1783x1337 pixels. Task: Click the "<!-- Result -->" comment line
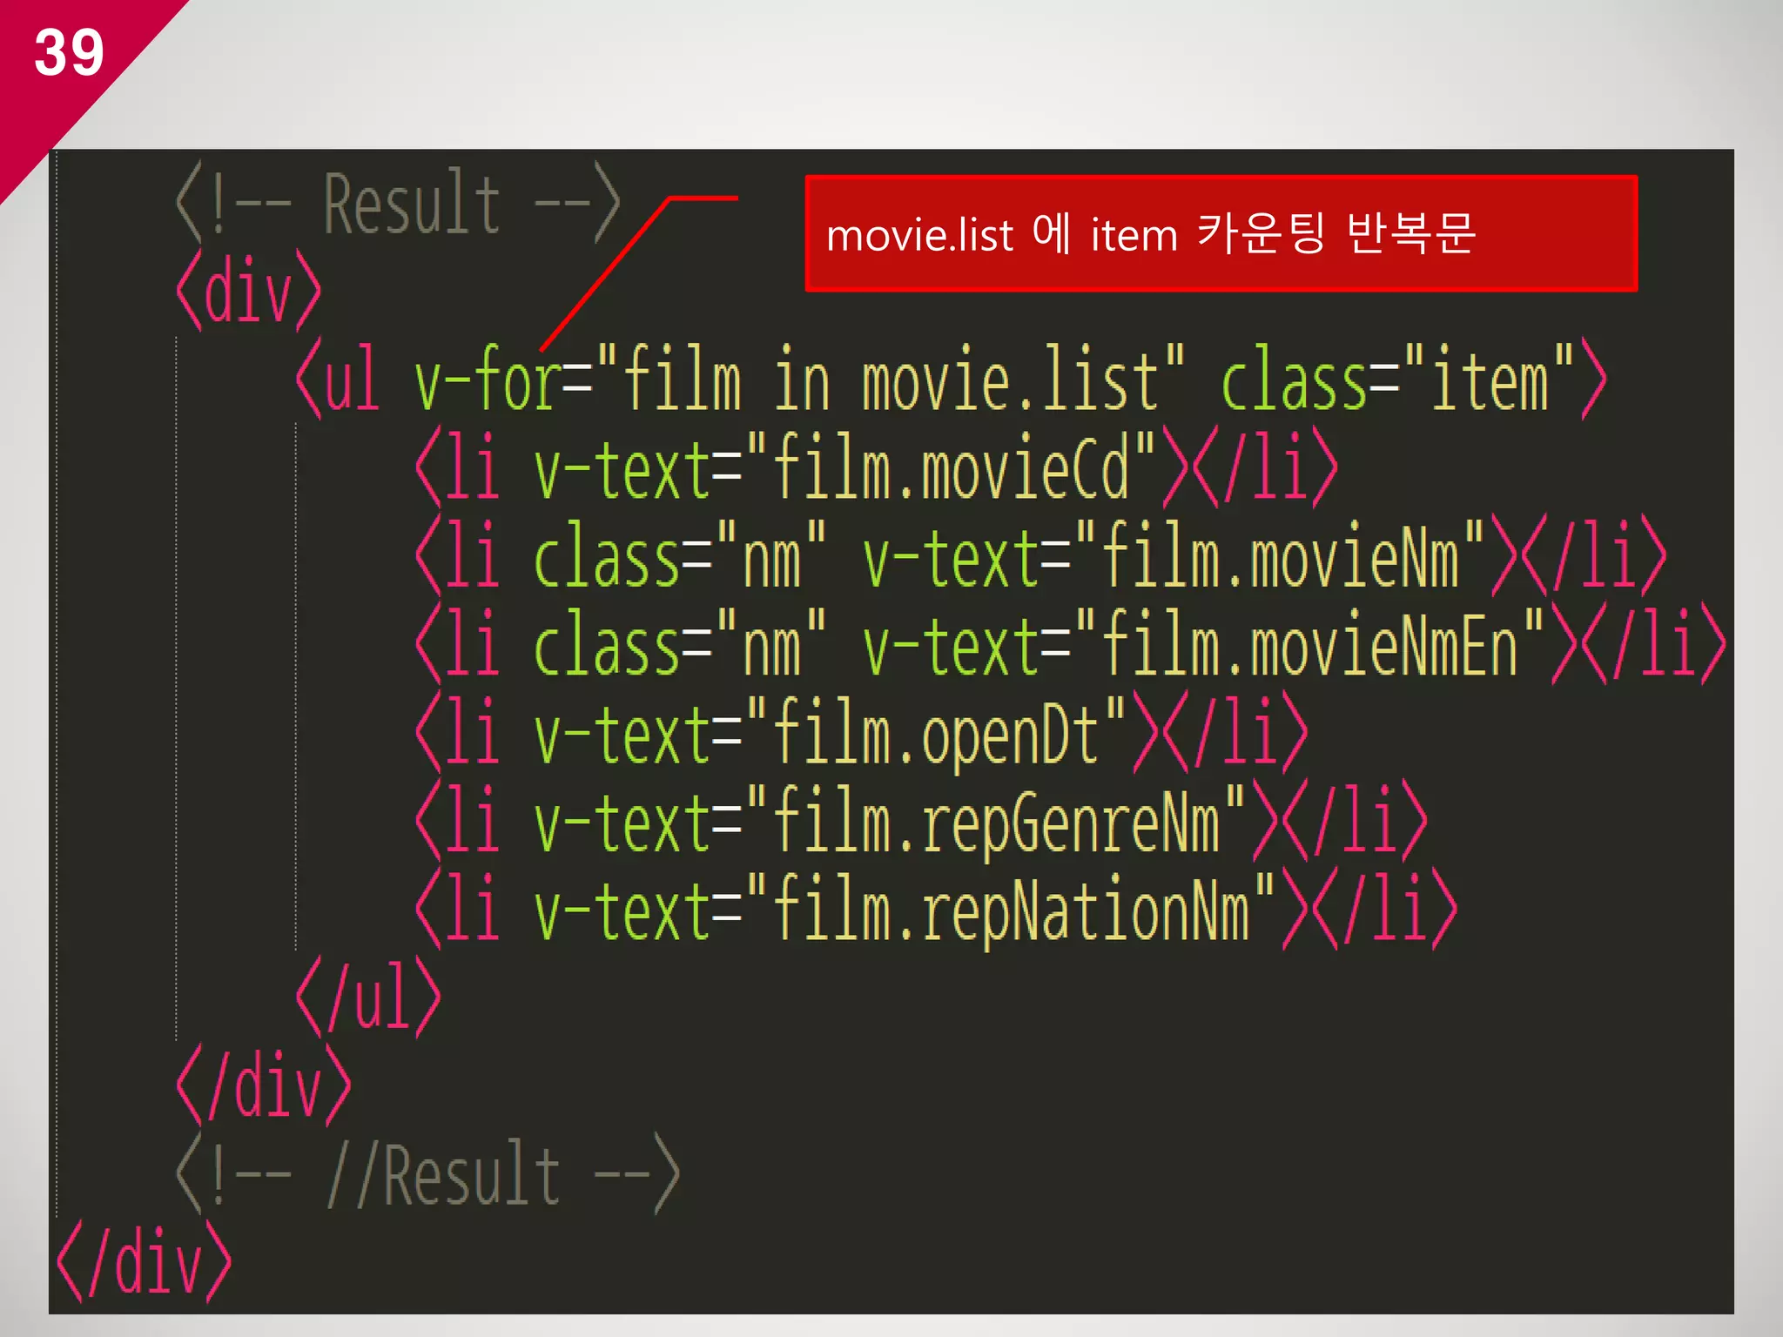pos(398,203)
